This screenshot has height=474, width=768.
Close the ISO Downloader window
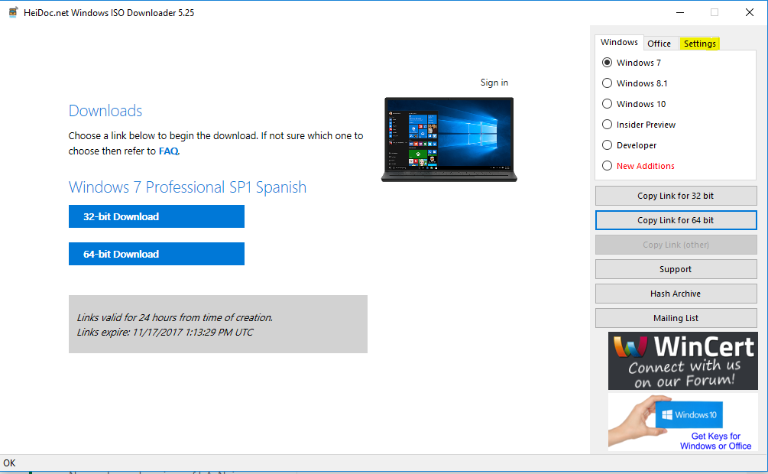[x=750, y=12]
